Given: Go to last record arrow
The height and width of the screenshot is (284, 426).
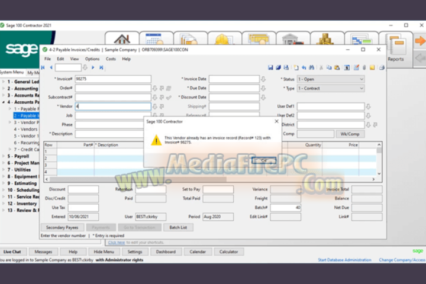Looking at the screenshot, I should click(101, 67).
